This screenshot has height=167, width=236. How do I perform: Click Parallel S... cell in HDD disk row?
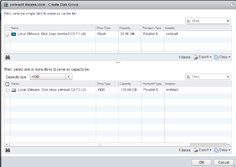coord(152,90)
